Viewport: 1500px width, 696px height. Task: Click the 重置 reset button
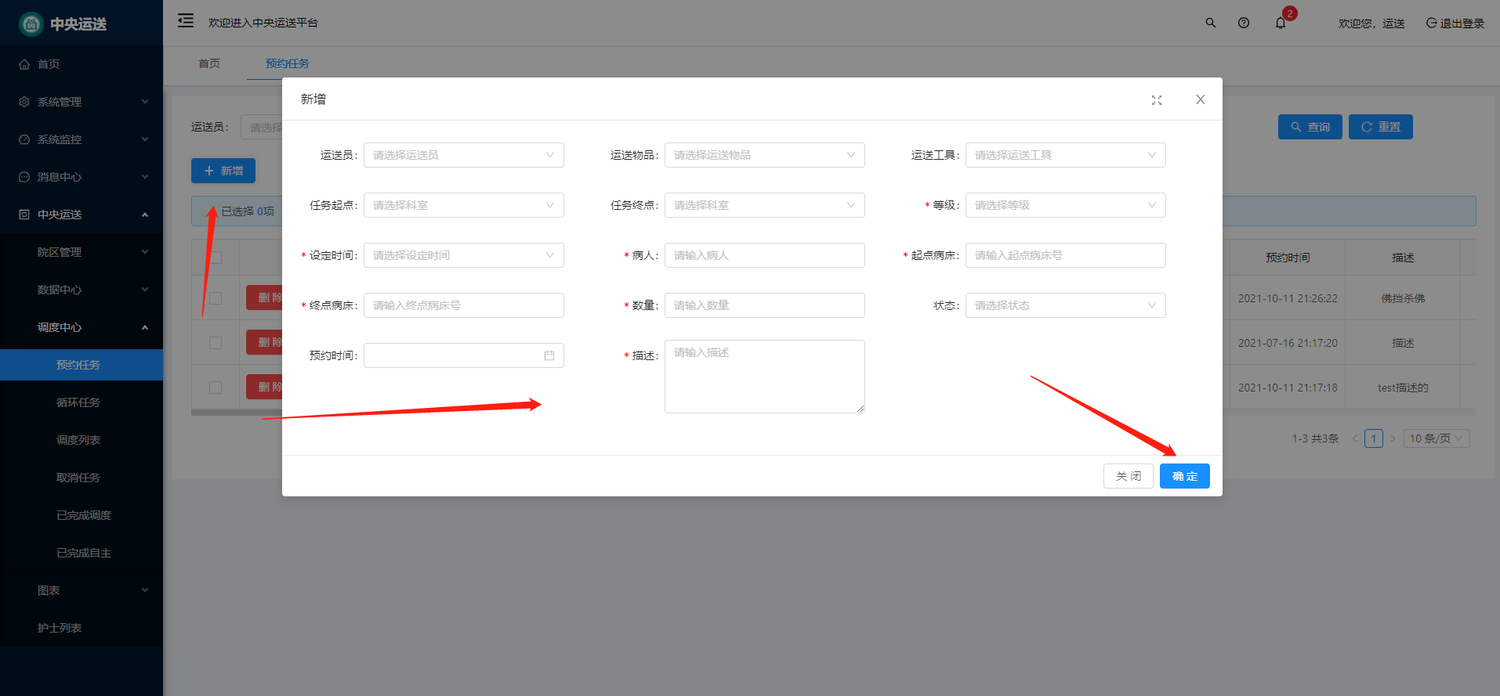[x=1381, y=127]
